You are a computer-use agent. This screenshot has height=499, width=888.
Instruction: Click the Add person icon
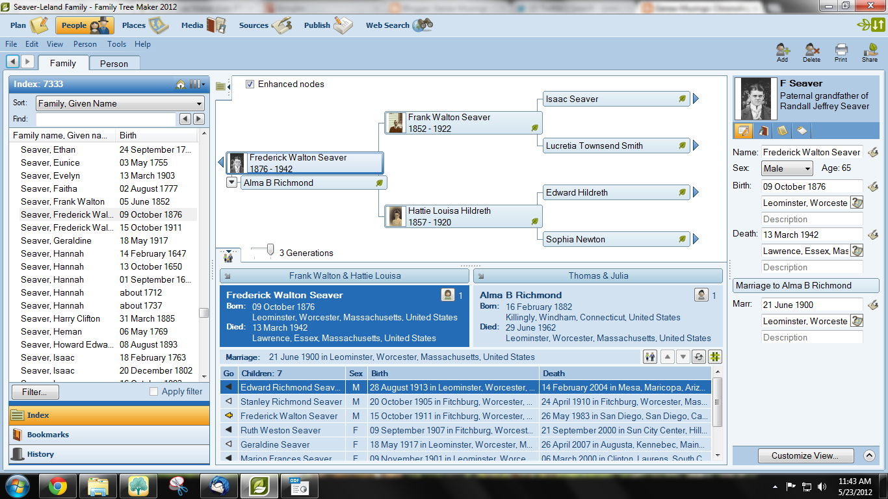click(x=783, y=52)
